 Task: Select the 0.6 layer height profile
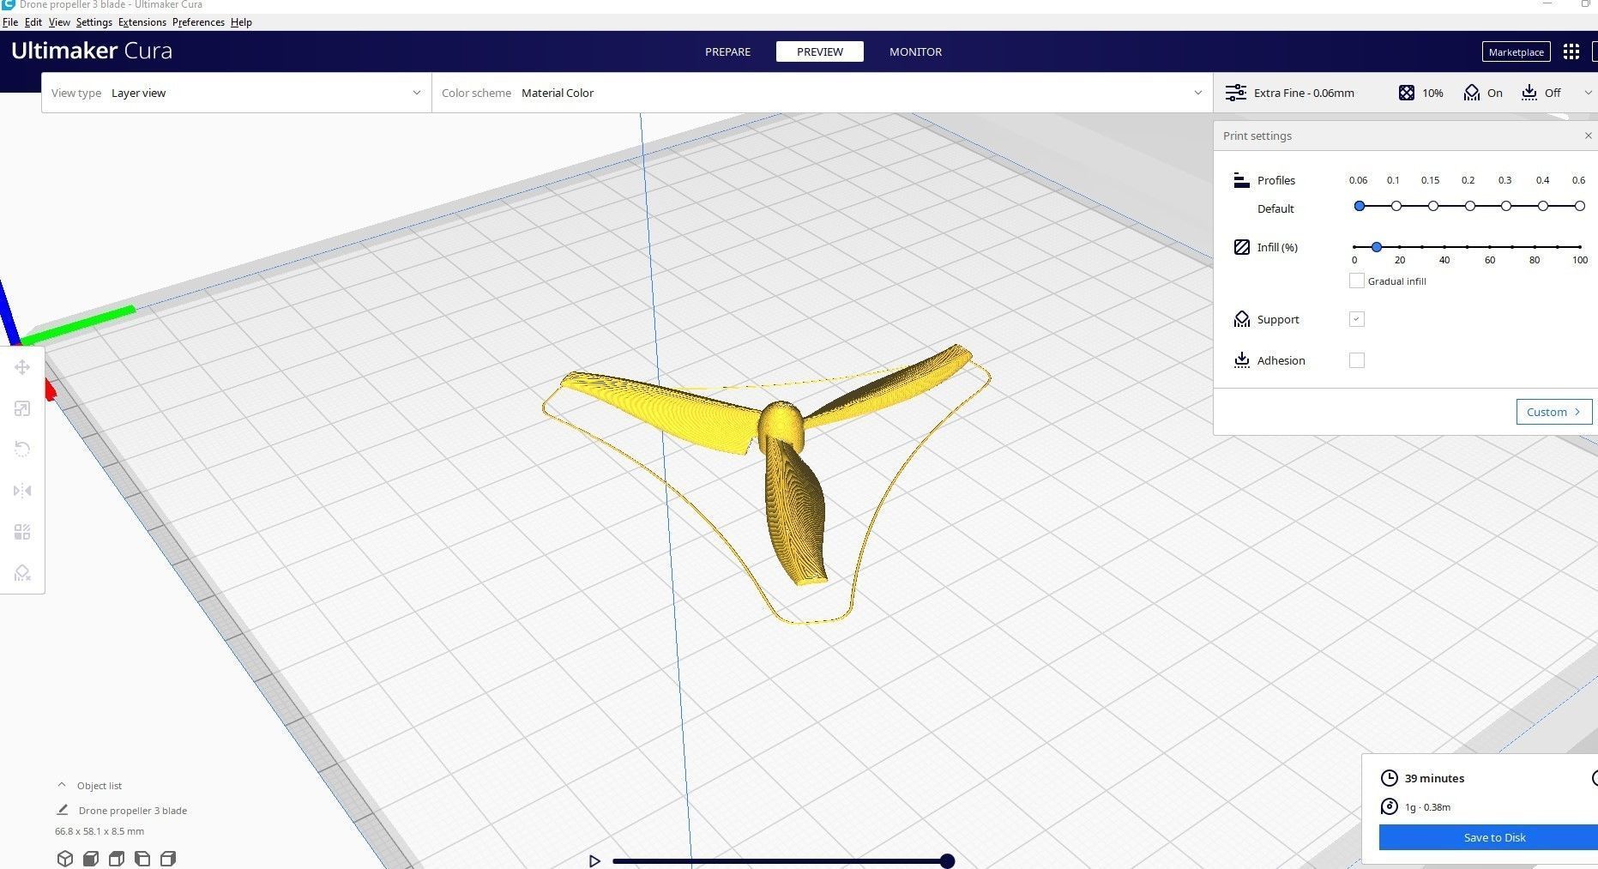pos(1579,206)
